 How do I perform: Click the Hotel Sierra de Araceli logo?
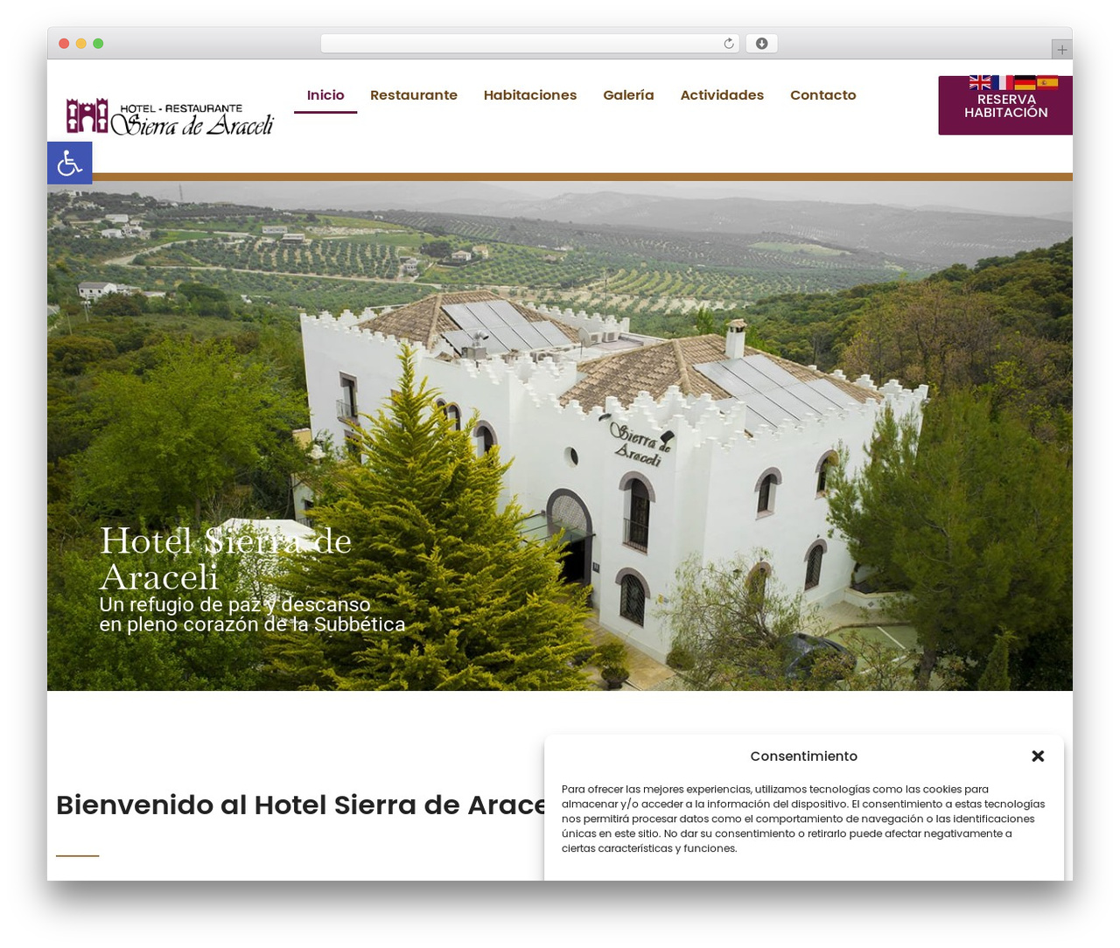(x=171, y=117)
